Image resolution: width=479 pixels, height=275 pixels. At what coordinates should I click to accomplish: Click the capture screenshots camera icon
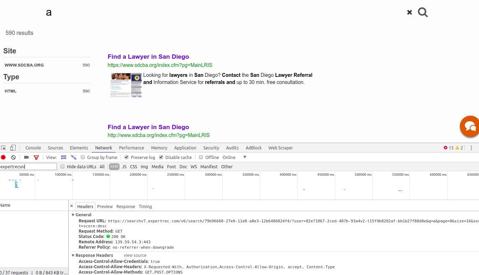26,157
